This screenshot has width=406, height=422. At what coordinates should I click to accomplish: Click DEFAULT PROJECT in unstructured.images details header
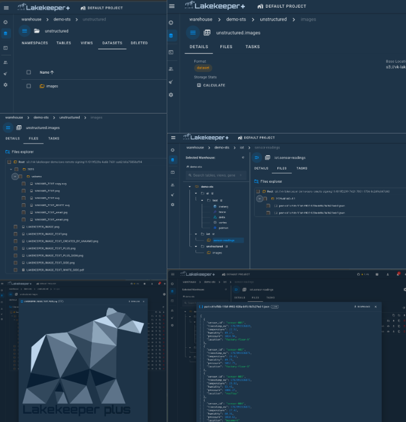click(x=281, y=7)
